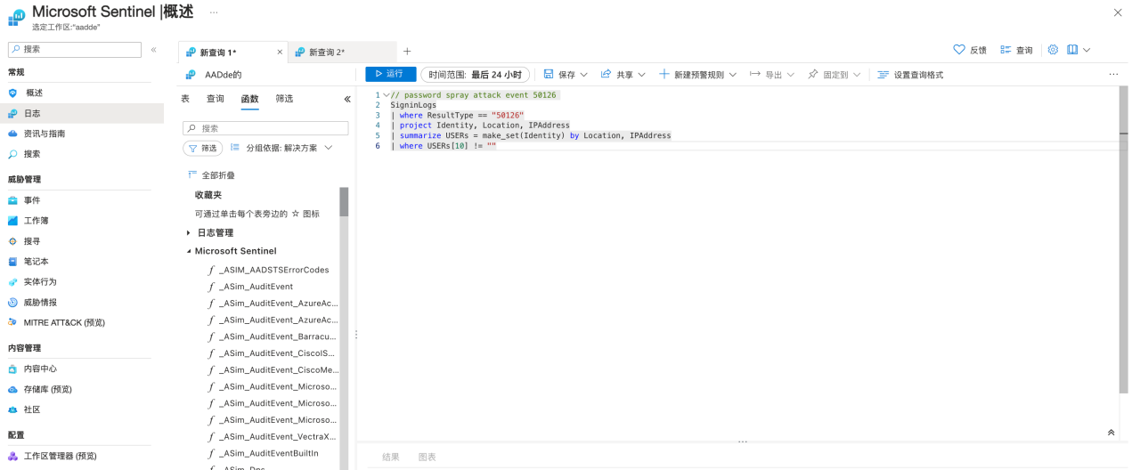
Task: Open the toolbar overflow ellipsis menu
Action: click(1113, 75)
